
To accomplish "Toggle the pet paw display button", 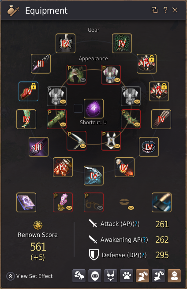I will tap(127, 276).
